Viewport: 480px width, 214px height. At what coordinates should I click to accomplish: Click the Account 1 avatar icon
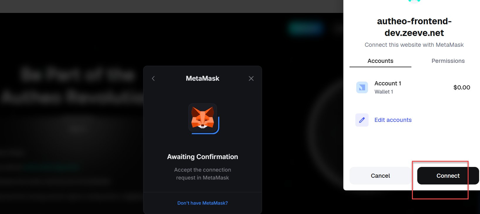tap(362, 87)
